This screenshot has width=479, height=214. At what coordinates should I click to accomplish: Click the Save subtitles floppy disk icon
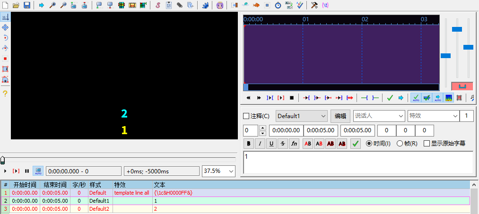(27, 5)
